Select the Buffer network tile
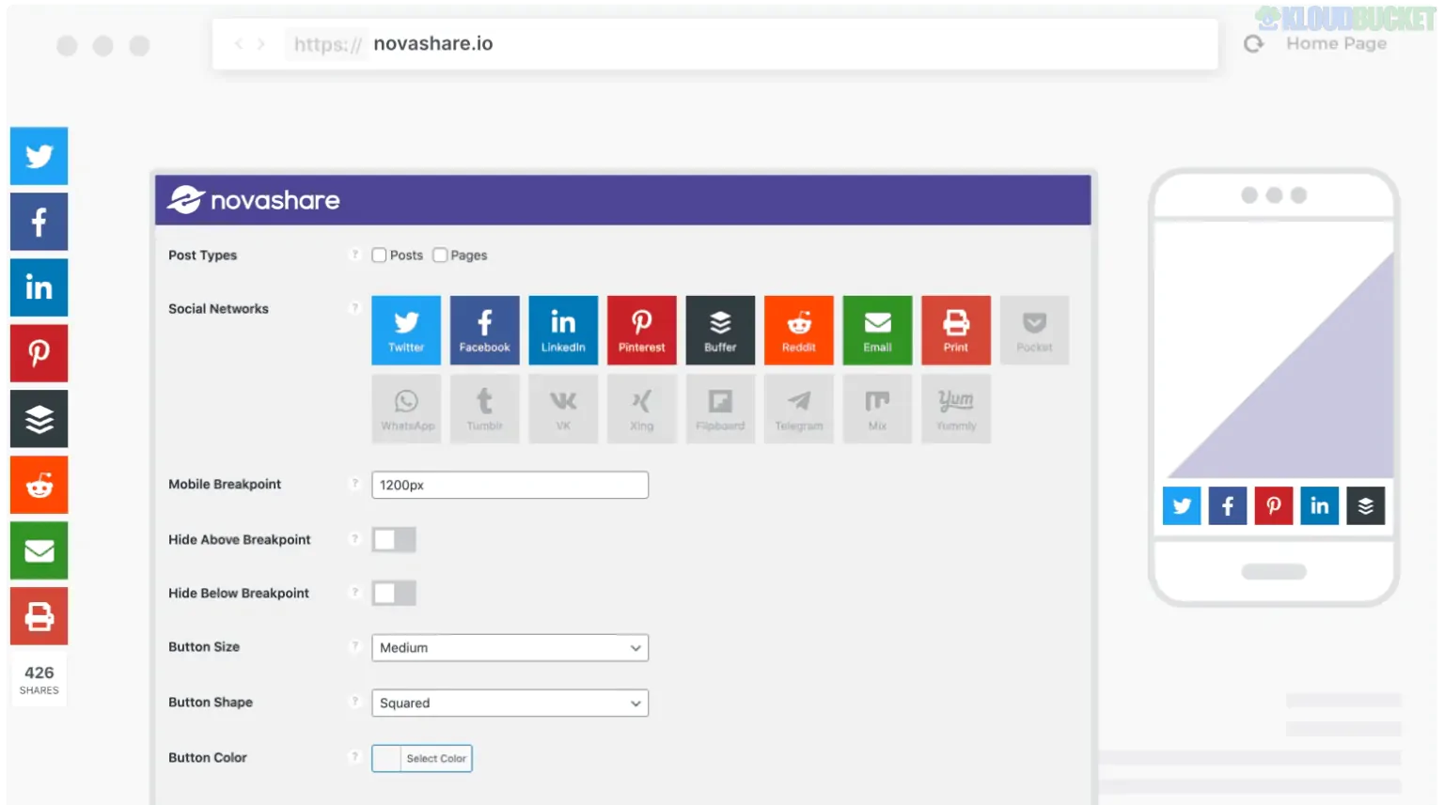This screenshot has width=1444, height=805. (x=719, y=330)
